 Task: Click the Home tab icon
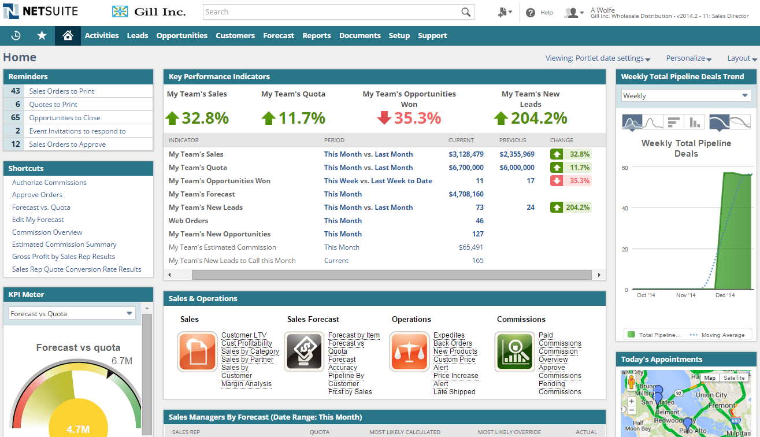tap(66, 35)
